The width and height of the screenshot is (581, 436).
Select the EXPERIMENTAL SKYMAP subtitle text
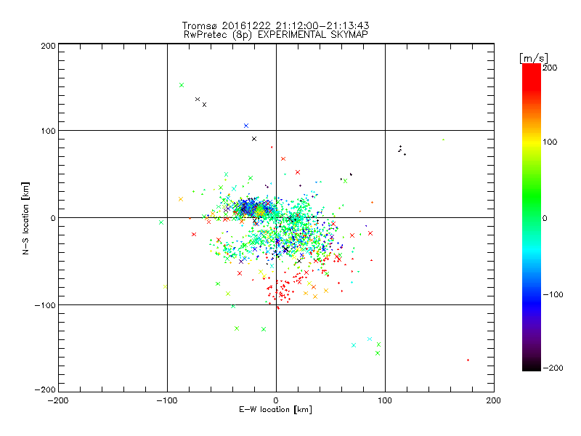[x=313, y=34]
